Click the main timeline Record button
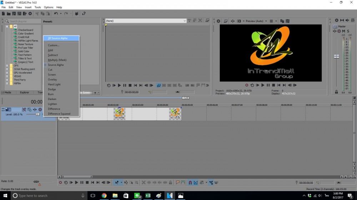 pyautogui.click(x=60, y=183)
